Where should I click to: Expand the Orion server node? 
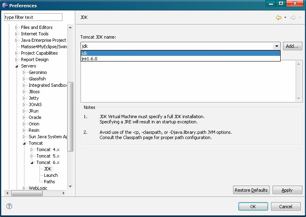click(x=24, y=124)
